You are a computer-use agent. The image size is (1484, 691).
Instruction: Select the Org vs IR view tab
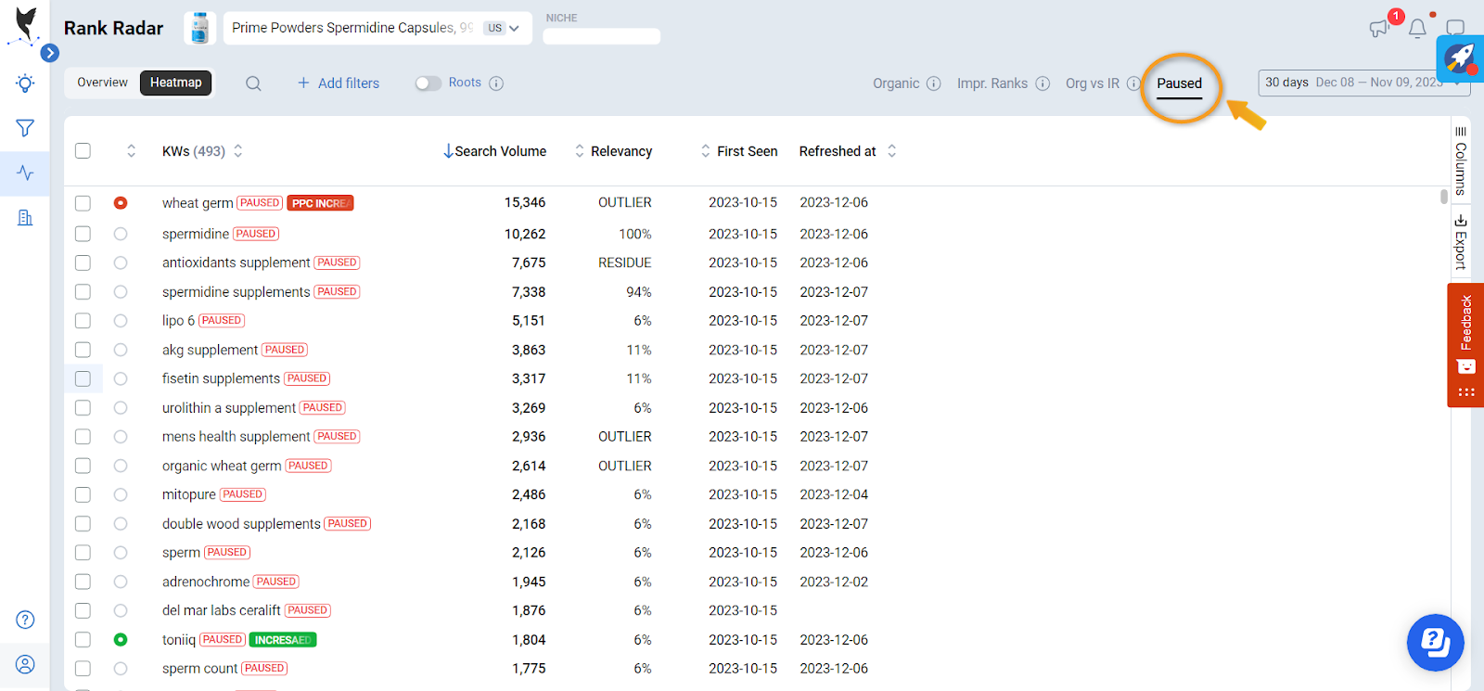click(1093, 83)
